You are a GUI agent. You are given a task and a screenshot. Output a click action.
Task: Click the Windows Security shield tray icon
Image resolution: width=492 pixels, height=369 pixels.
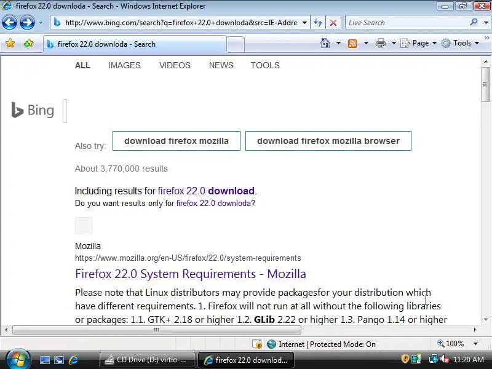405,359
